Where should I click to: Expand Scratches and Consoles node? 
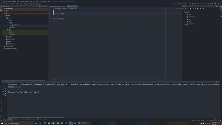(x=3, y=48)
